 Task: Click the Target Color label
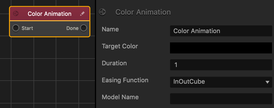tap(120, 46)
